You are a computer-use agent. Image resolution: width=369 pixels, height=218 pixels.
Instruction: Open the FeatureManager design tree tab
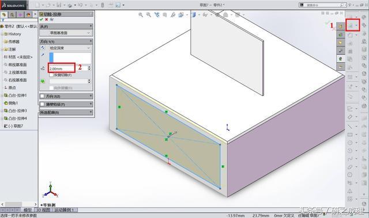pyautogui.click(x=4, y=15)
